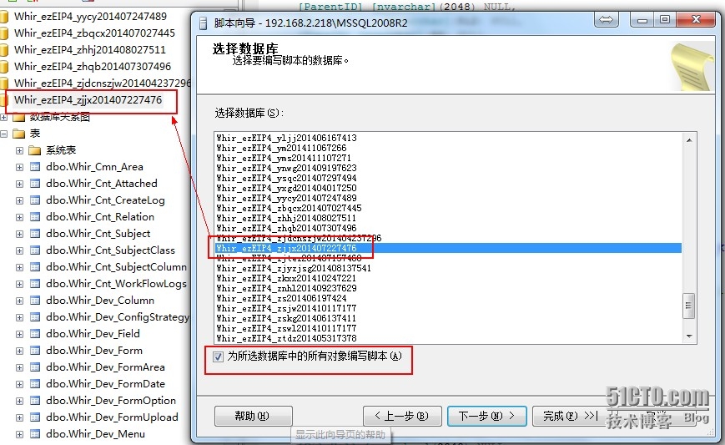The image size is (725, 445).
Task: Click table icon for dbo.Whir_Cnt_Attached
Action: [x=35, y=184]
